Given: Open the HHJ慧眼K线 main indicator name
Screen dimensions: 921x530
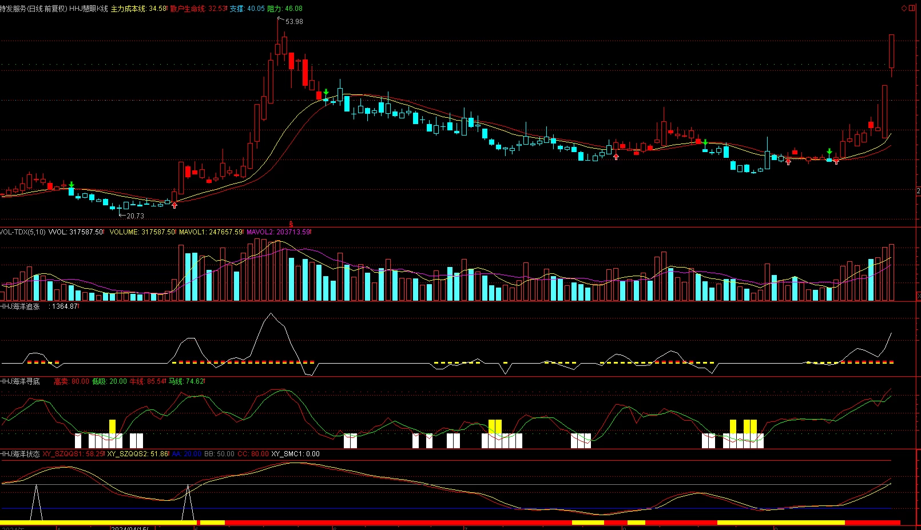Looking at the screenshot, I should 89,9.
